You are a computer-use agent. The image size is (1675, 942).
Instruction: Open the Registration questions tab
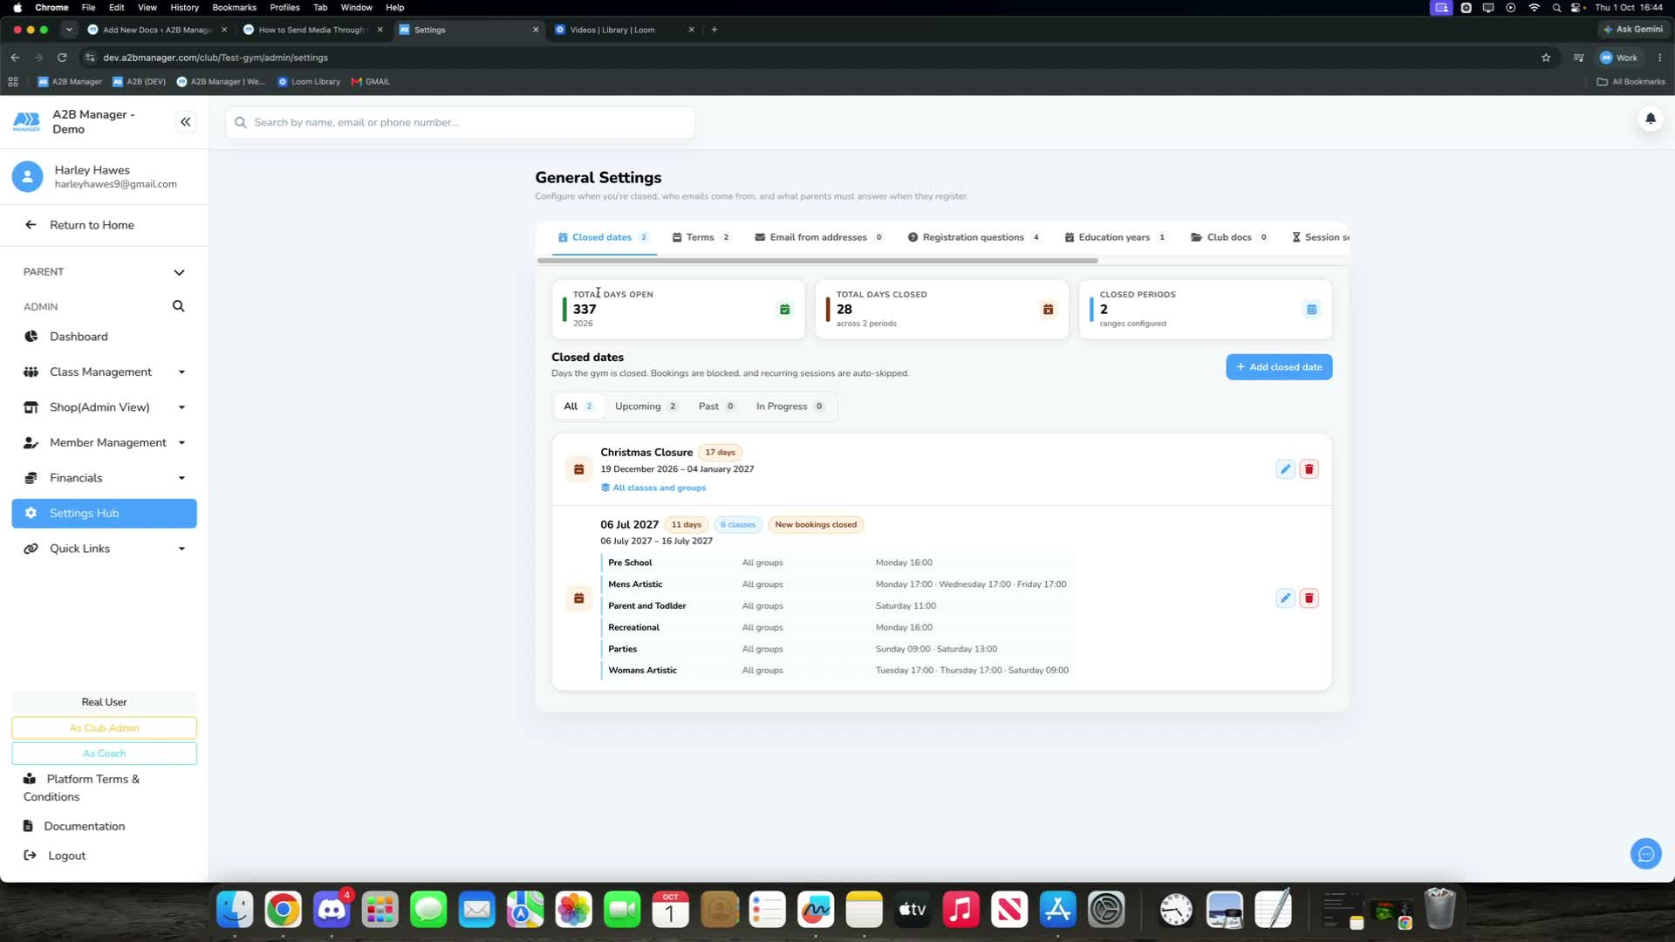pyautogui.click(x=974, y=237)
